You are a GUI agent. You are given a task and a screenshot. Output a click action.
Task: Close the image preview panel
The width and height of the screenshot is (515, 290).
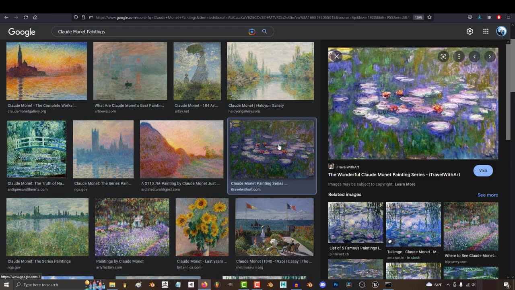point(337,56)
